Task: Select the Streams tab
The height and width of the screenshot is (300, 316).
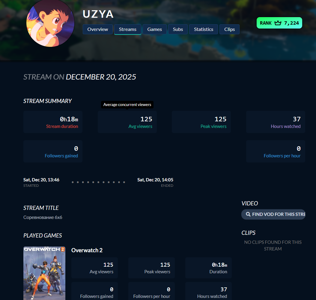Action: click(127, 29)
